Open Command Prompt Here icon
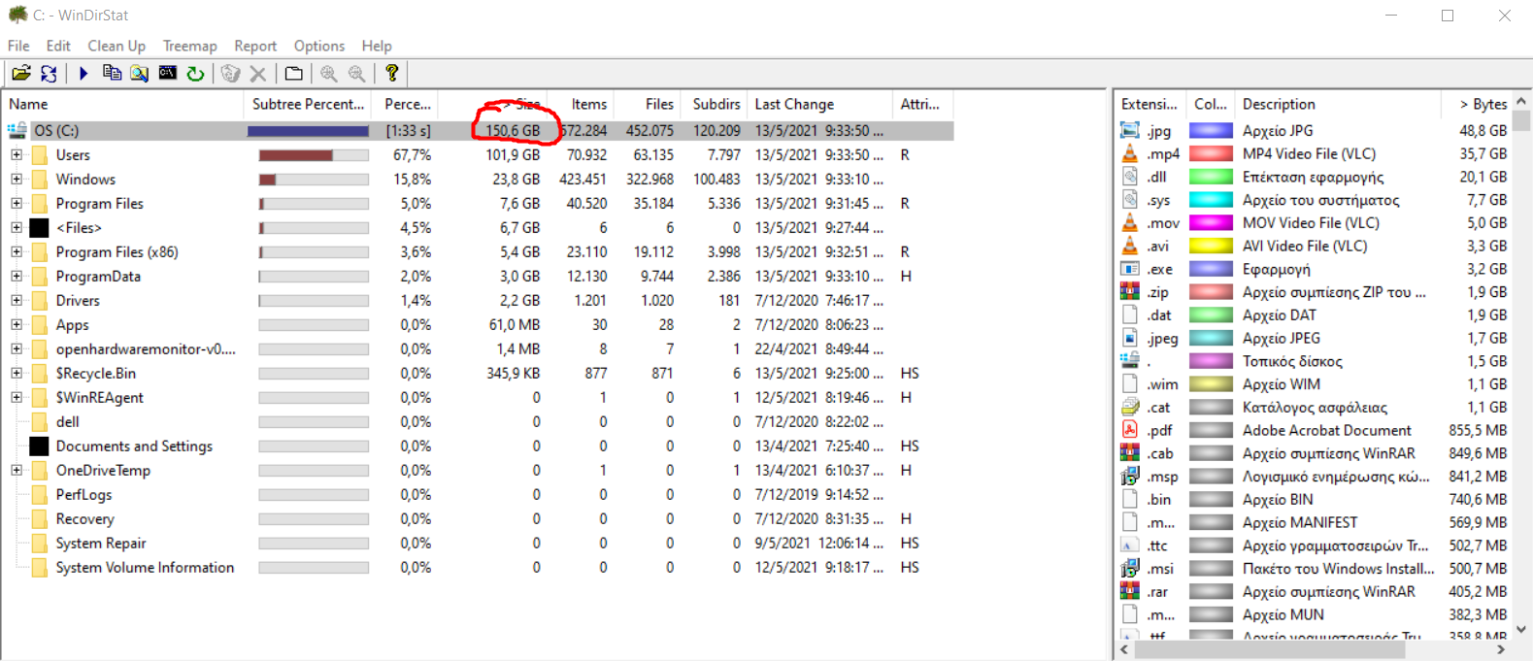Screen dimensions: 1533x661 click(x=168, y=74)
